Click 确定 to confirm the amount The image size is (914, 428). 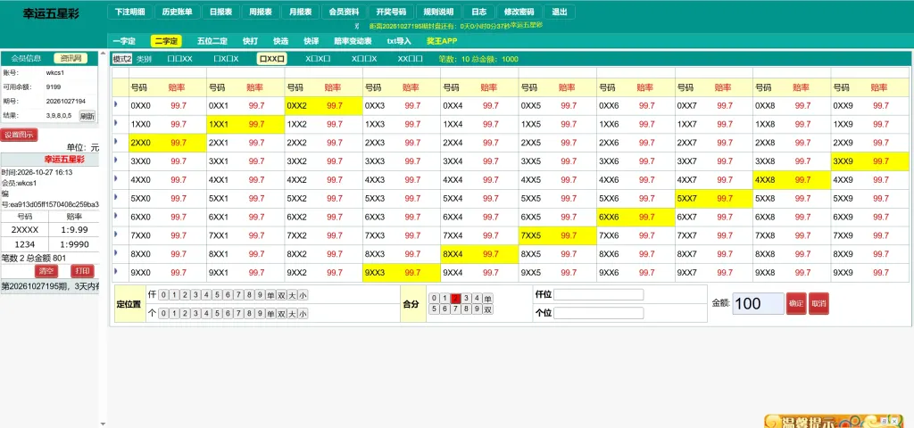pyautogui.click(x=796, y=303)
